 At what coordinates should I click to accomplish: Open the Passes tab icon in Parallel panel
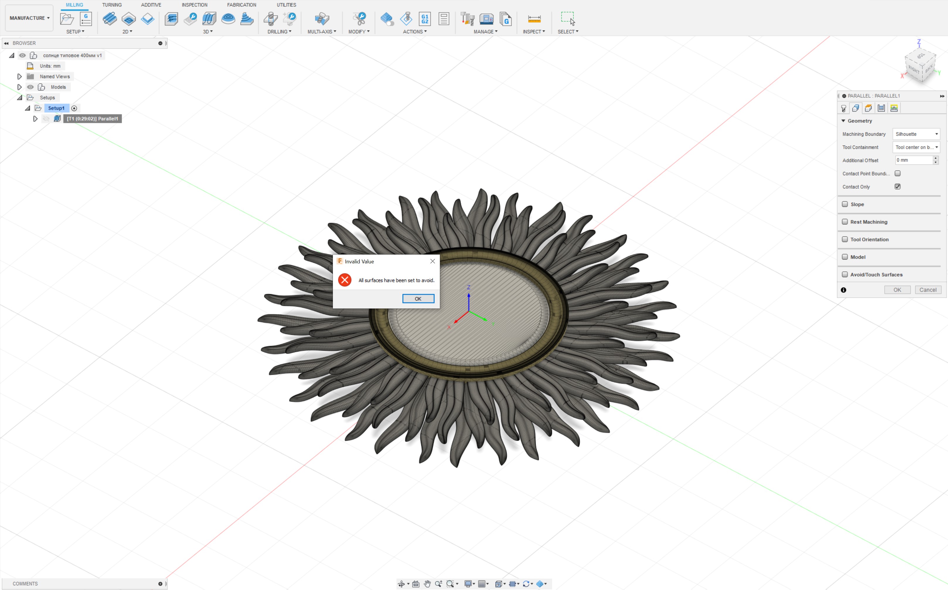pos(881,108)
